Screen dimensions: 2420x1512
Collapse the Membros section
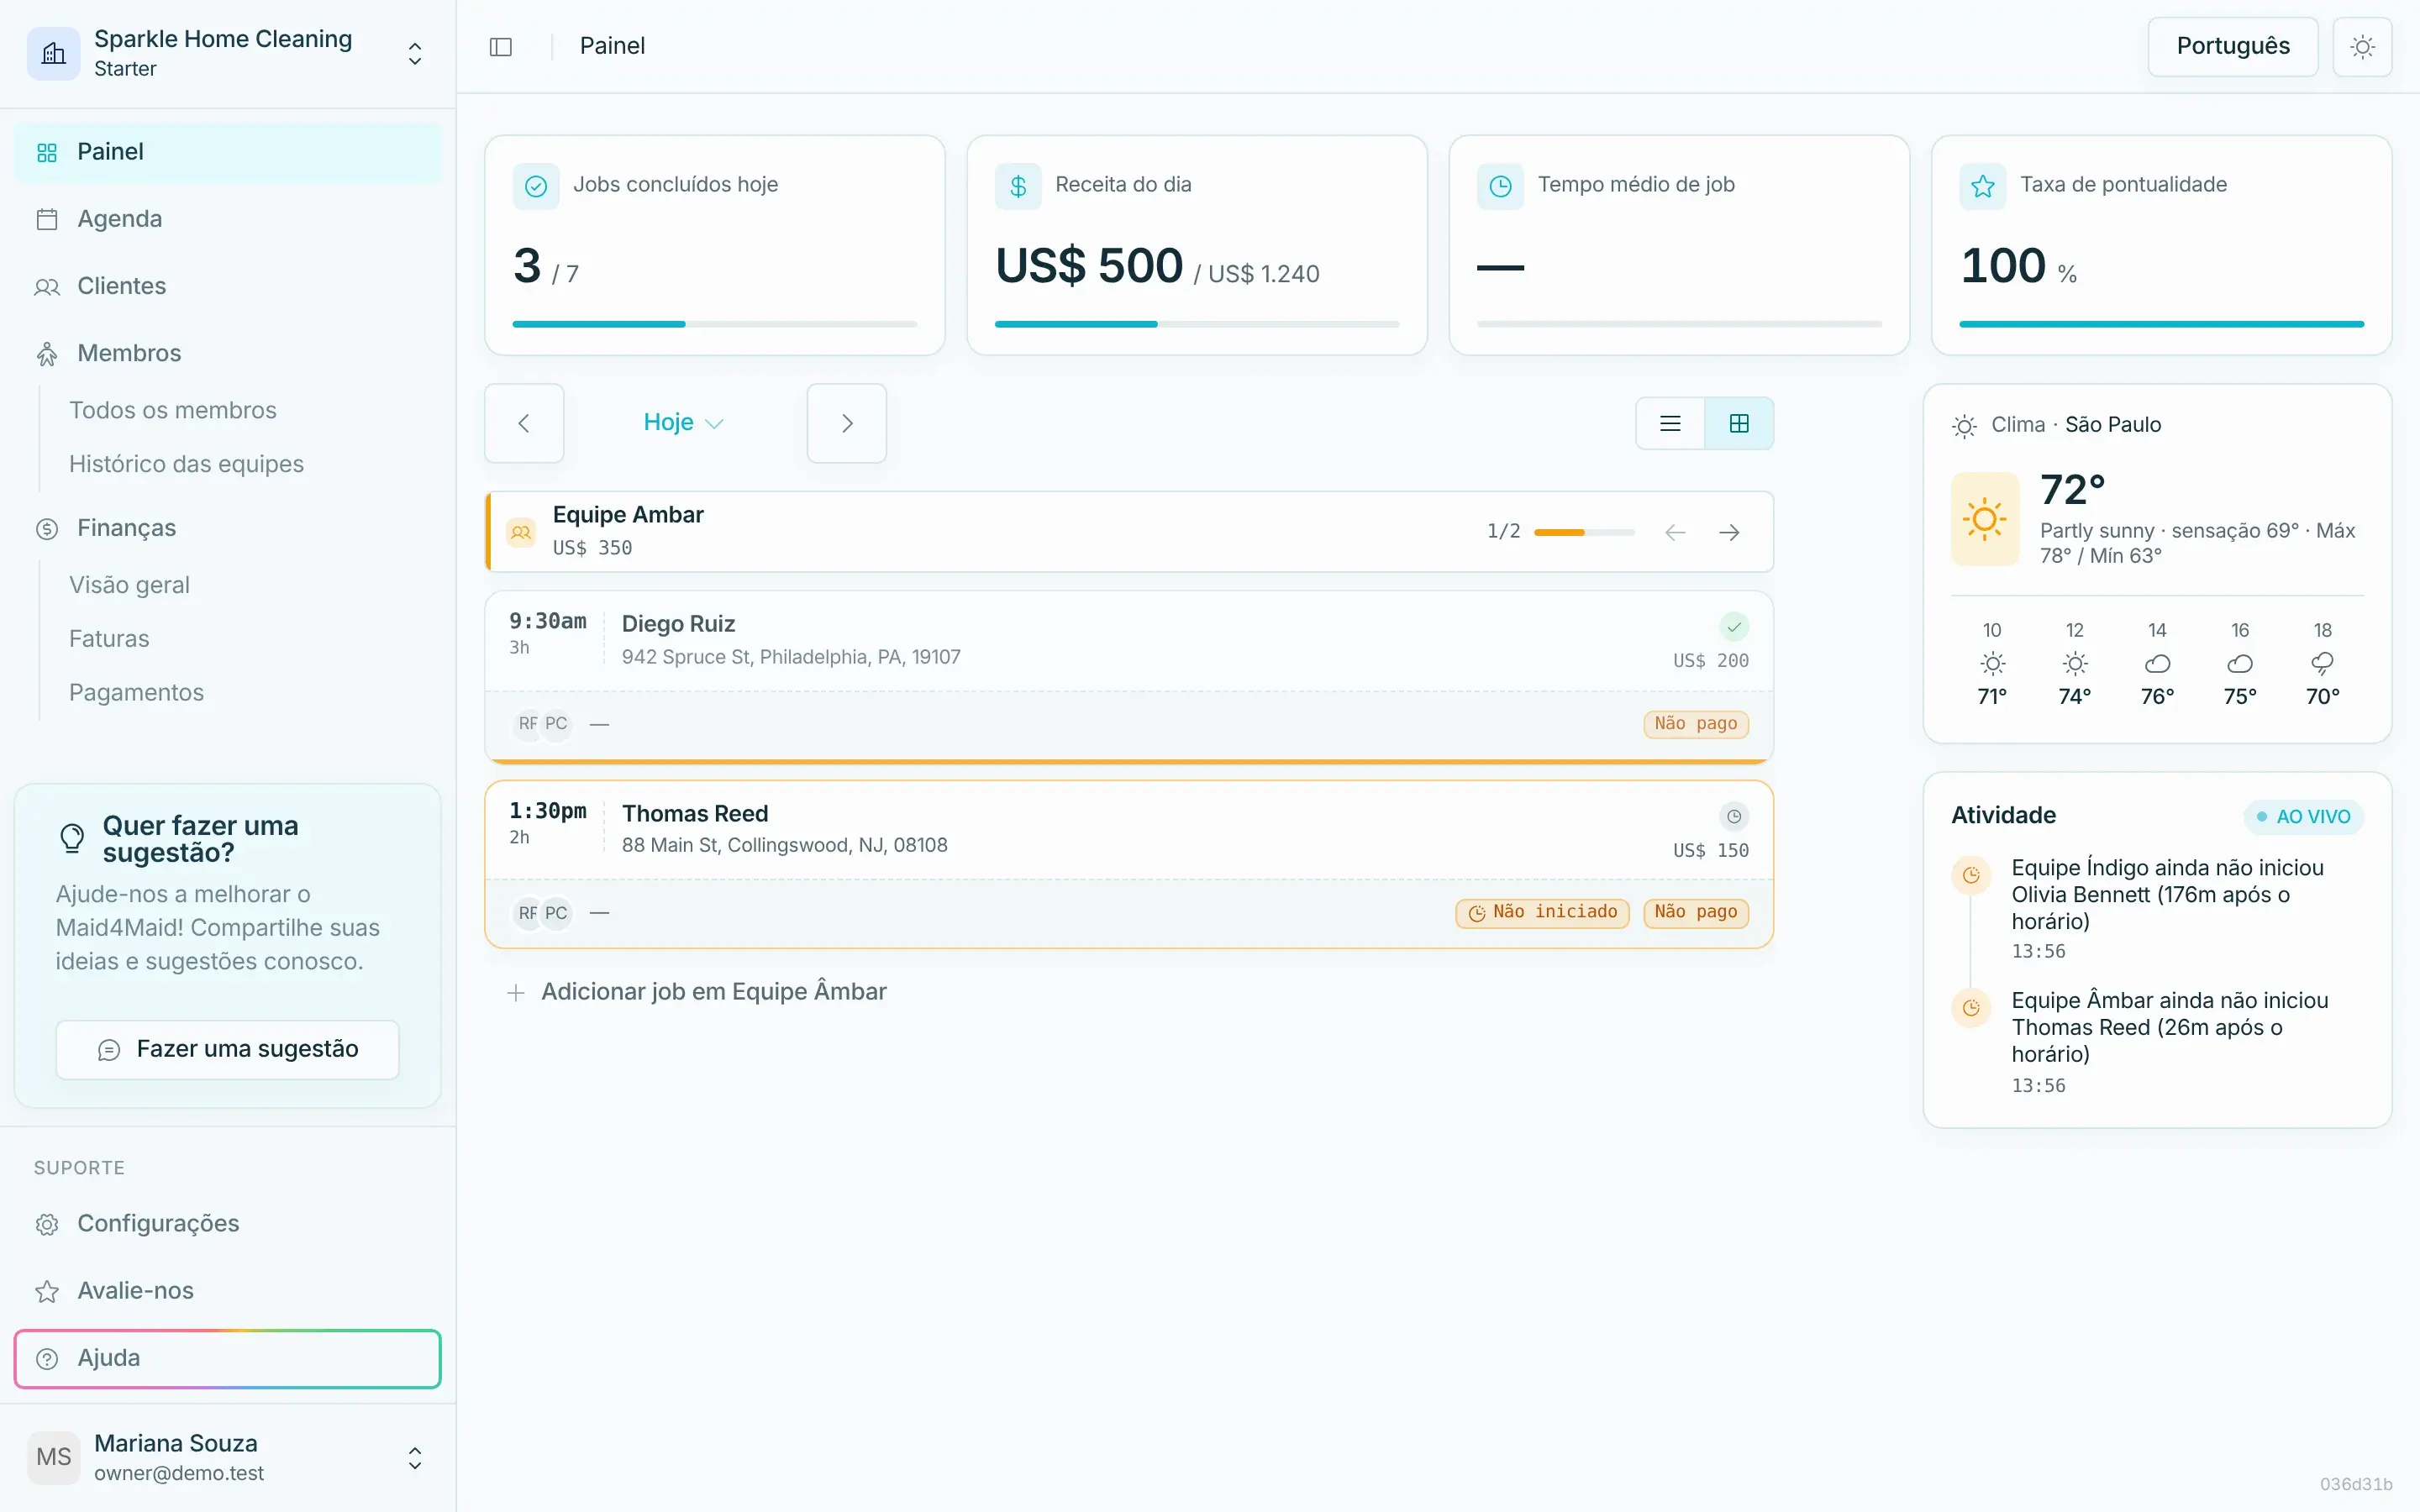pyautogui.click(x=228, y=353)
